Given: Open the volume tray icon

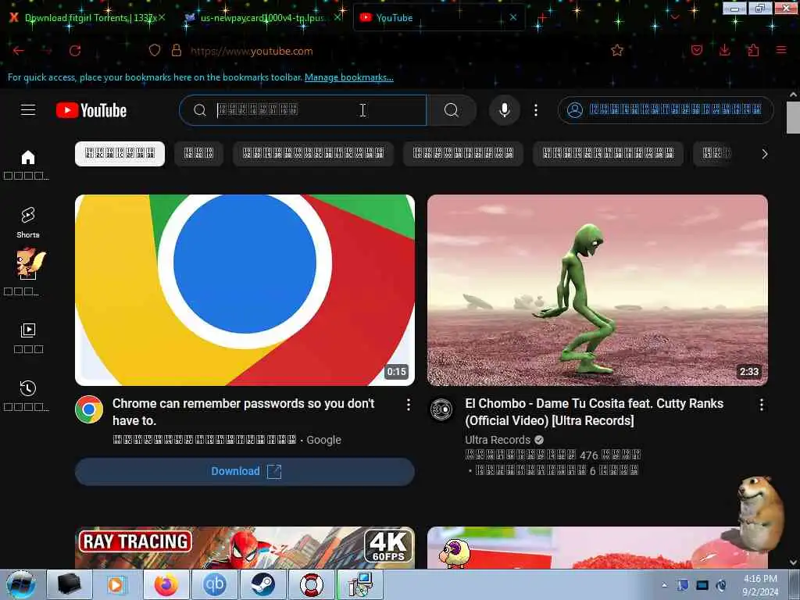Looking at the screenshot, I should [721, 585].
